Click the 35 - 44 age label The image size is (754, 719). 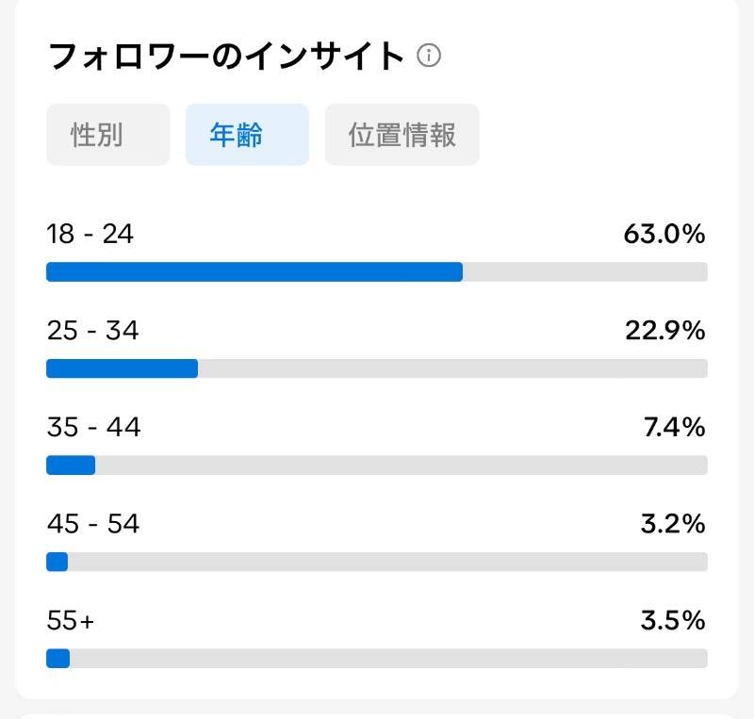[x=93, y=427]
